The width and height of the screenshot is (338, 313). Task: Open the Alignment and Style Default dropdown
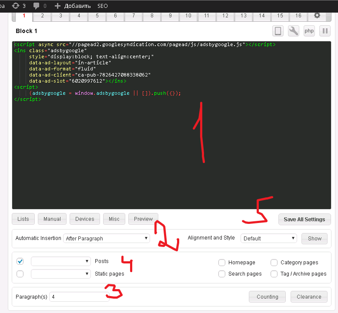point(268,239)
